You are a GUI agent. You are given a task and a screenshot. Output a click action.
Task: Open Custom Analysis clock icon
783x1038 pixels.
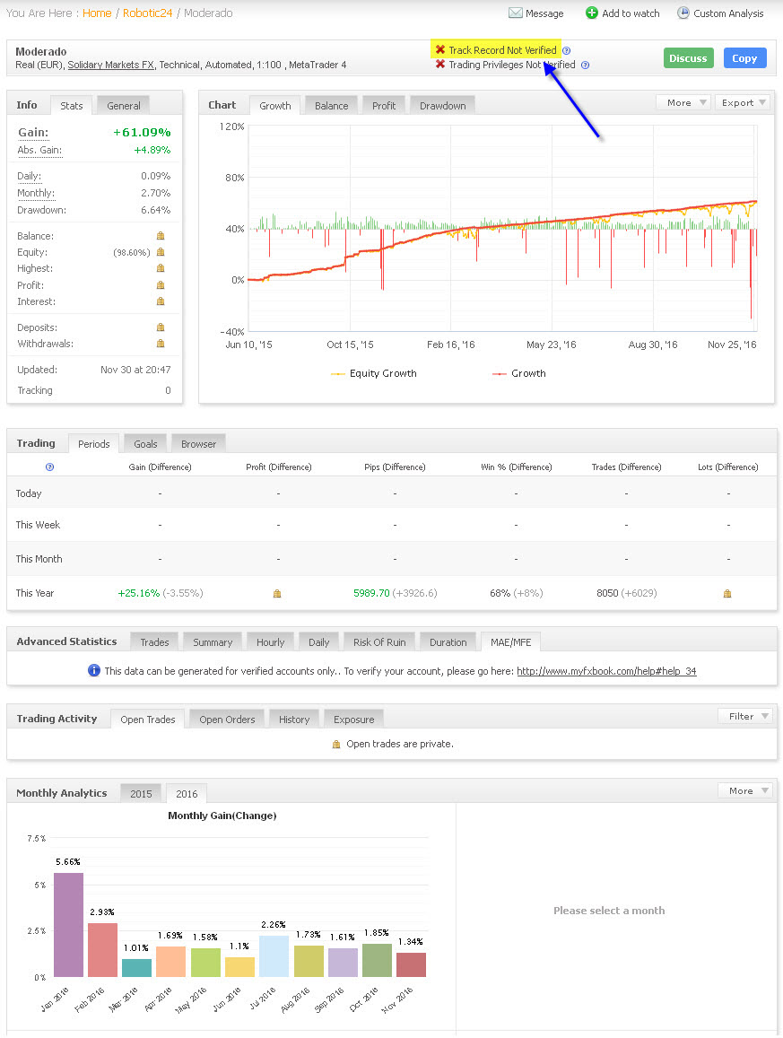(683, 13)
